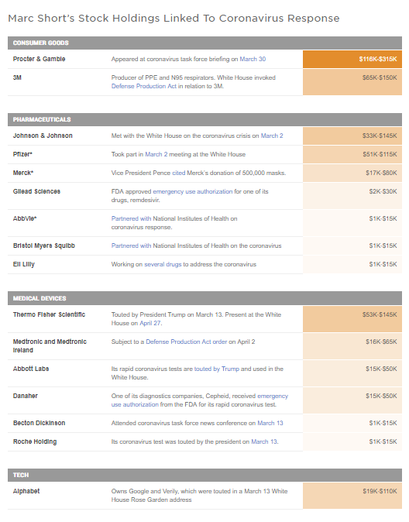Click the $17K-$80K value for Merck
The image size is (409, 522).
[381, 173]
